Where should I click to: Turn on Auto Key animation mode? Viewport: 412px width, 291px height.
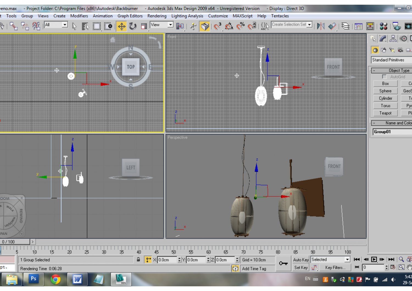(x=300, y=259)
